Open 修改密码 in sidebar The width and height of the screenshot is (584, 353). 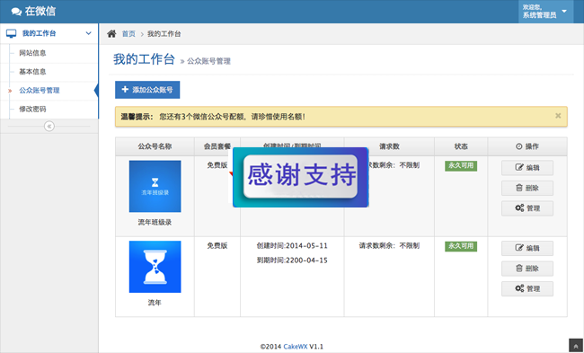32,109
